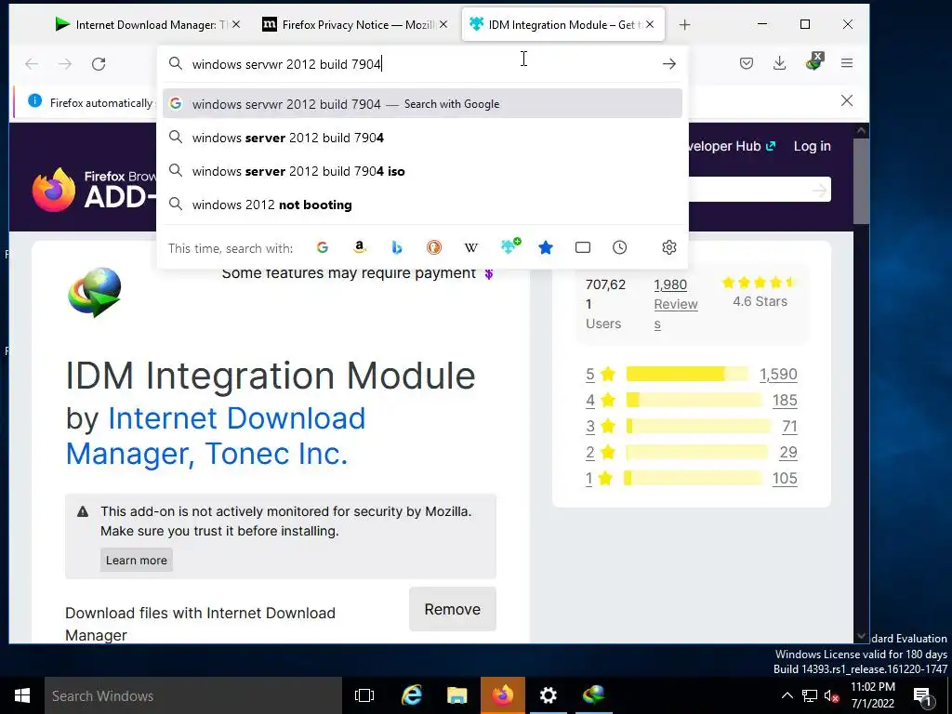Screen dimensions: 952x714
Task: Click the forward navigation arrow
Action: coord(65,64)
